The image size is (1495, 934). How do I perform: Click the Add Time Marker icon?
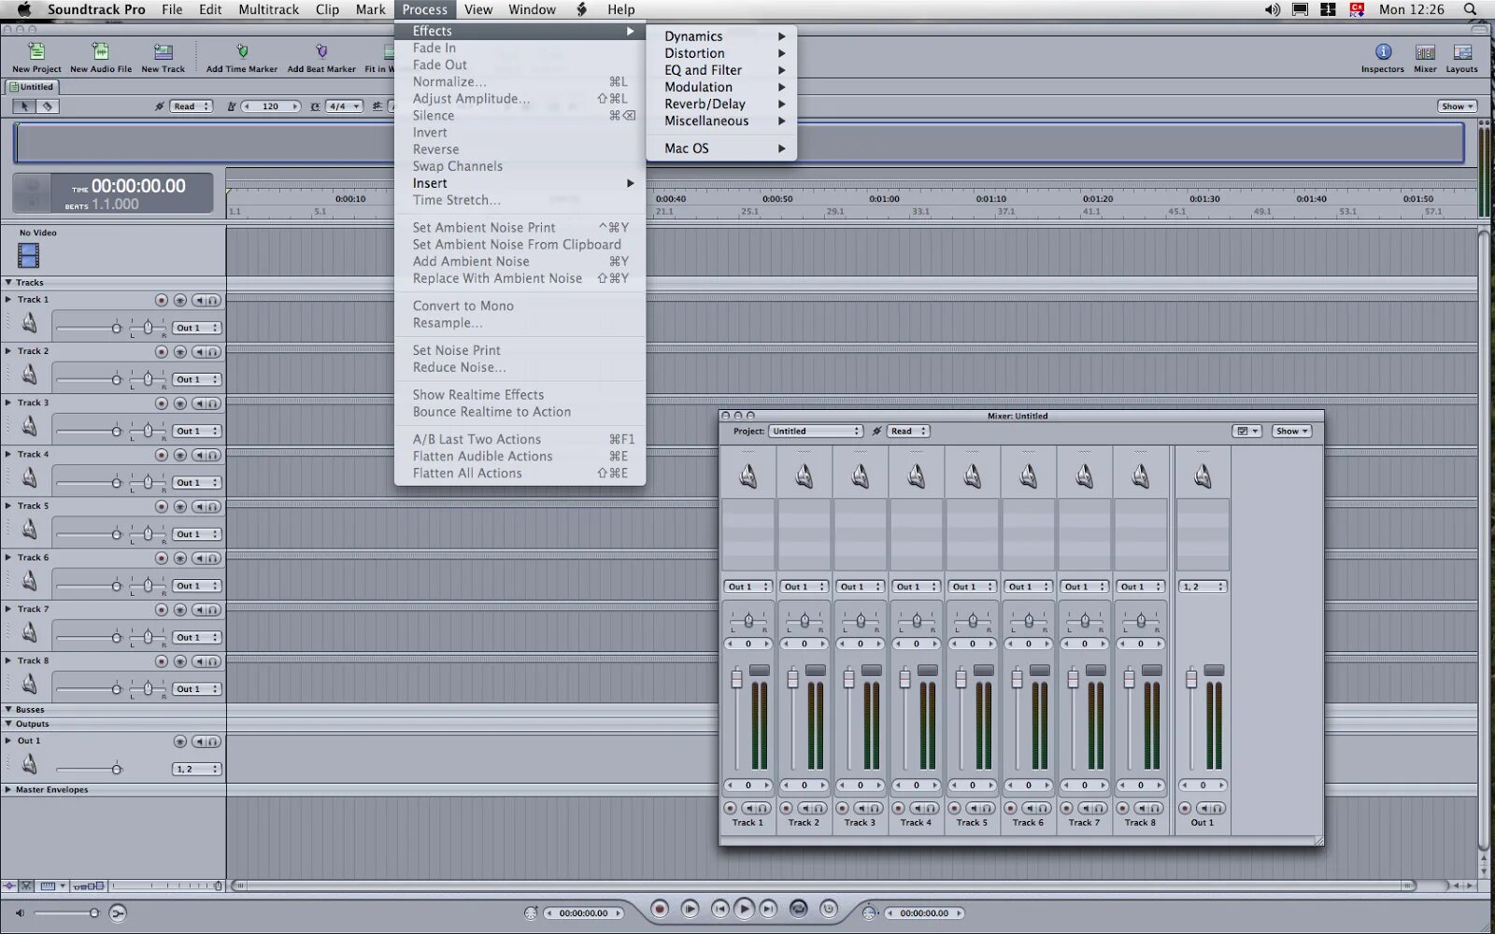tap(242, 51)
